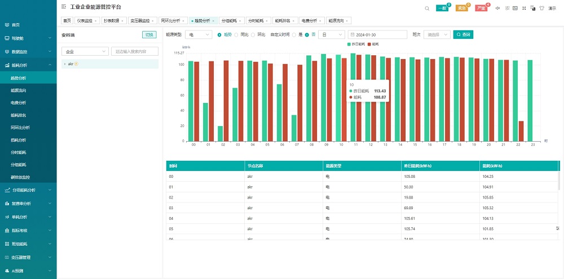Viewport: 564px width, 279px height.
Task: Toggle fullscreen mode icon in header
Action: point(524,8)
